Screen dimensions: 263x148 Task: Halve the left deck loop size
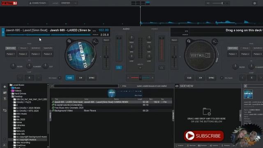tap(20, 78)
